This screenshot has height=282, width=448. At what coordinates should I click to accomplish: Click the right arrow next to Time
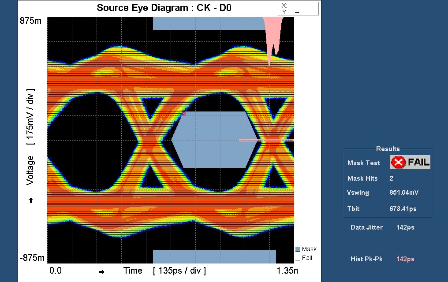102,272
